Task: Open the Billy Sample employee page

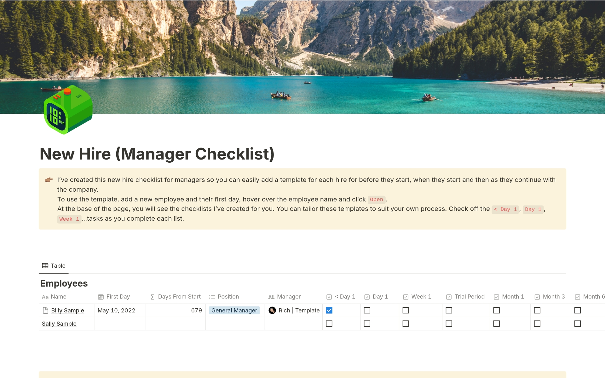Action: [x=67, y=311]
